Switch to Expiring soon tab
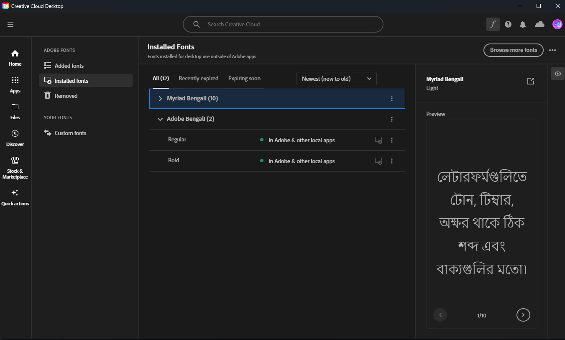The image size is (565, 340). [244, 78]
